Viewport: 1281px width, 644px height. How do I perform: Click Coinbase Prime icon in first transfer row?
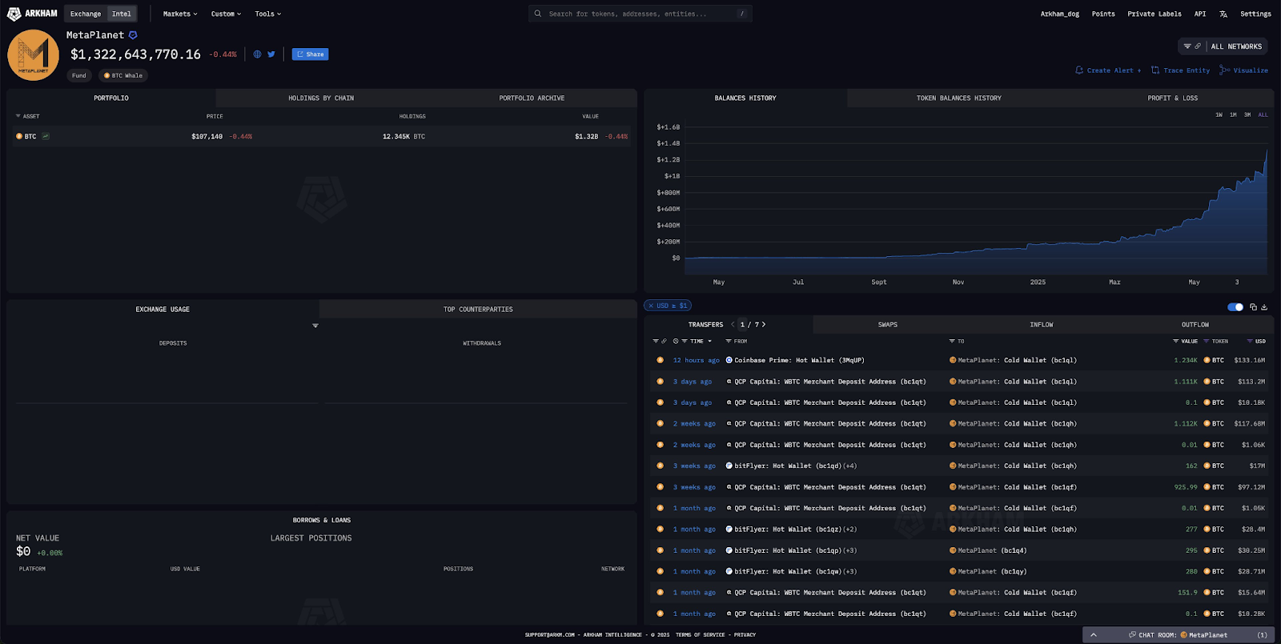729,361
